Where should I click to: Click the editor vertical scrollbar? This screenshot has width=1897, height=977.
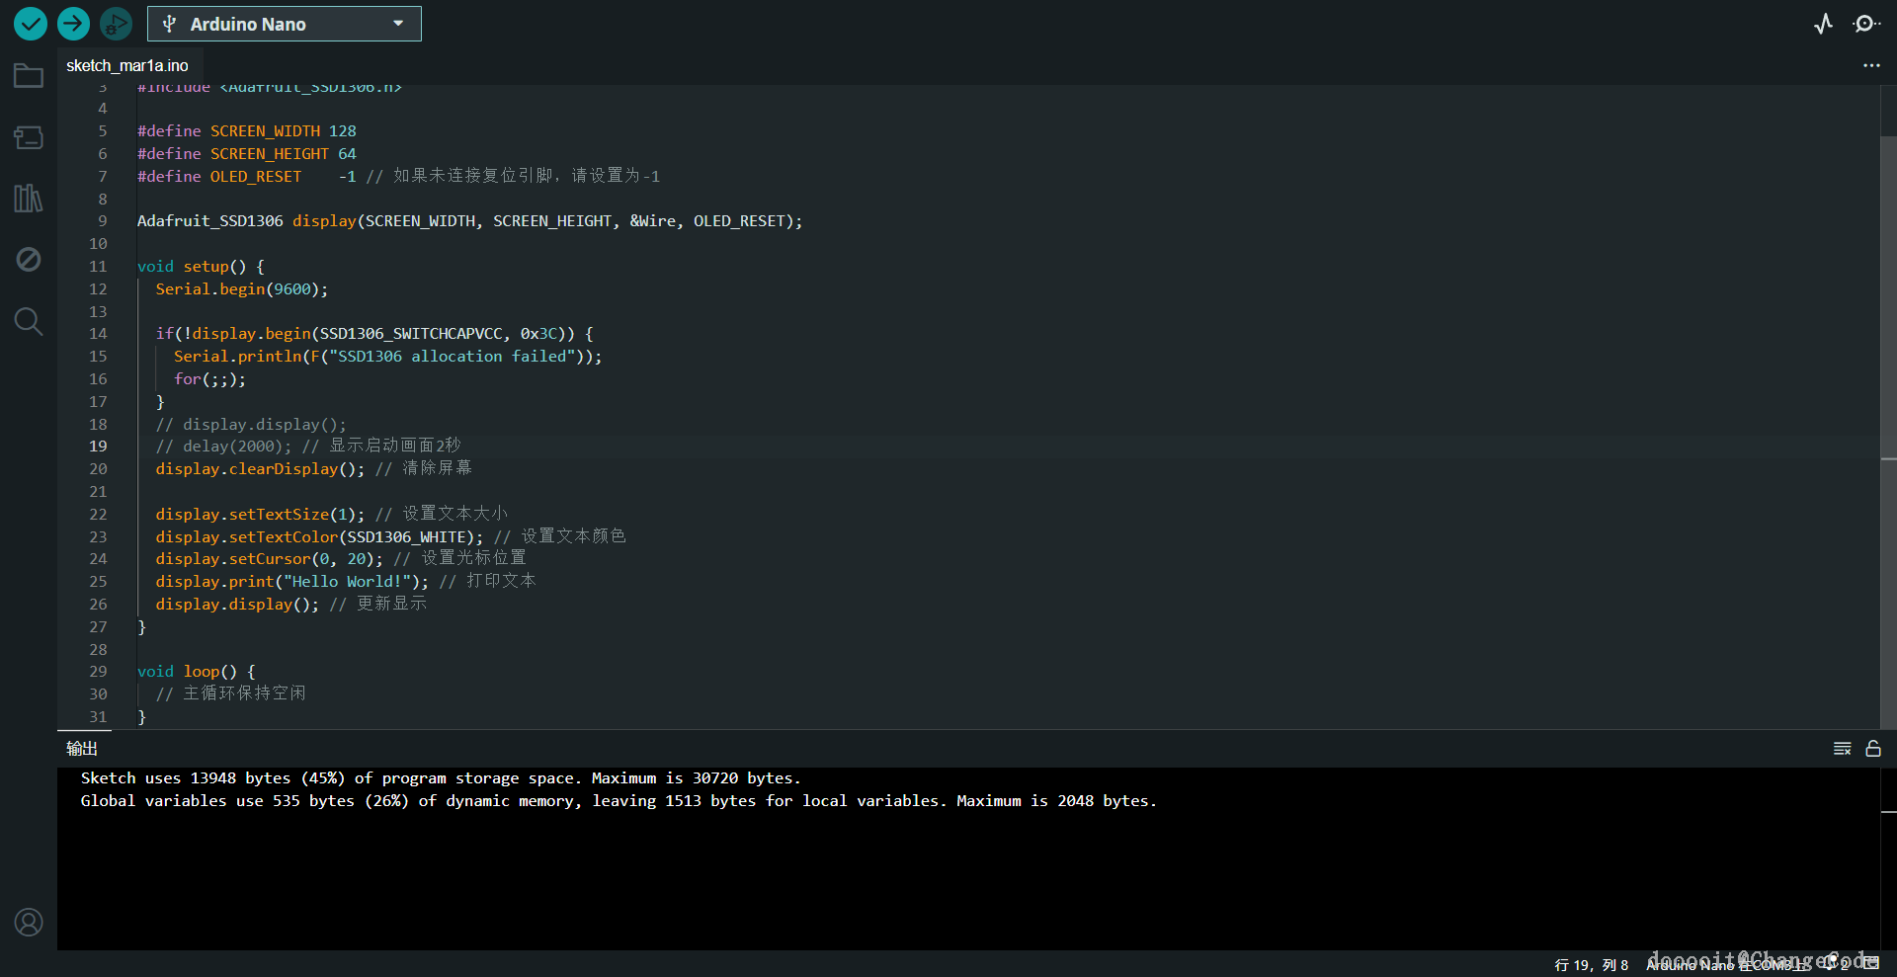(x=1888, y=296)
